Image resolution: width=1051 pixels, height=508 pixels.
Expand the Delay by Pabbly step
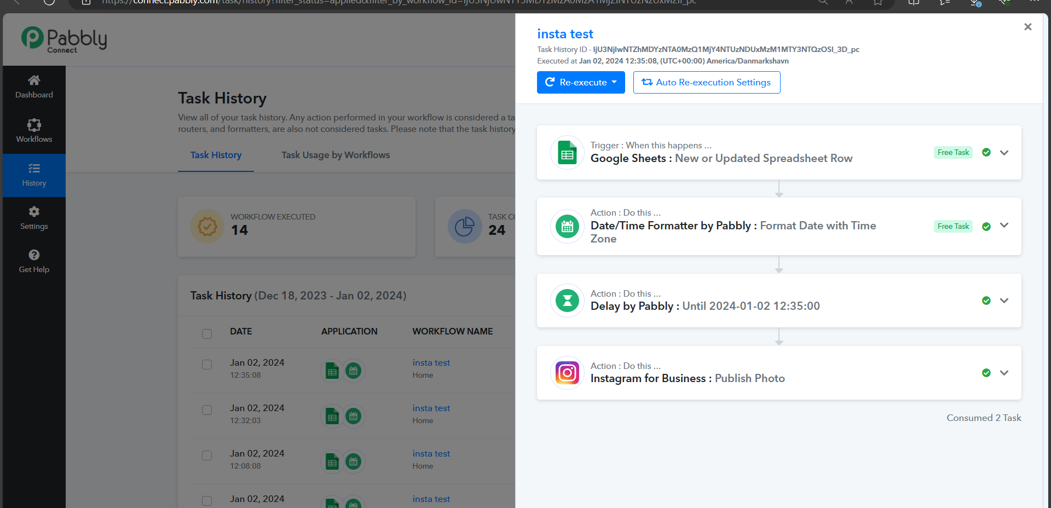[1004, 301]
